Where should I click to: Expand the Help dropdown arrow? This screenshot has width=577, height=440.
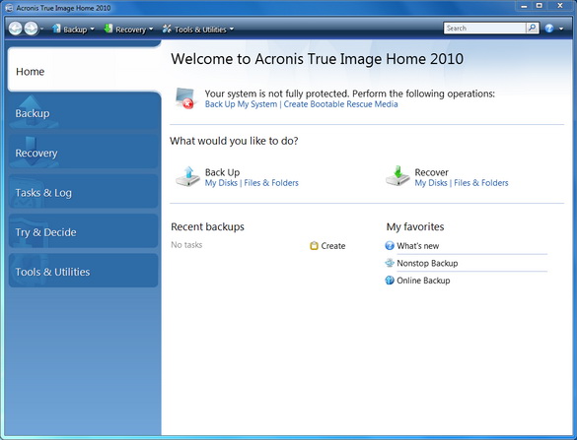tap(561, 29)
